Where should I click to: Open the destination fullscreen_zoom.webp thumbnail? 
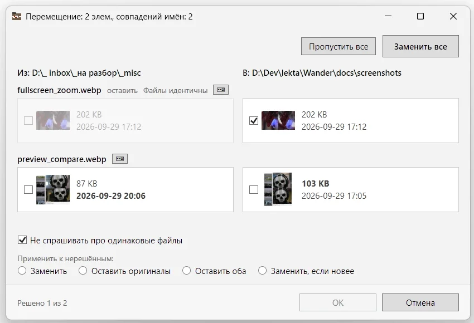278,120
